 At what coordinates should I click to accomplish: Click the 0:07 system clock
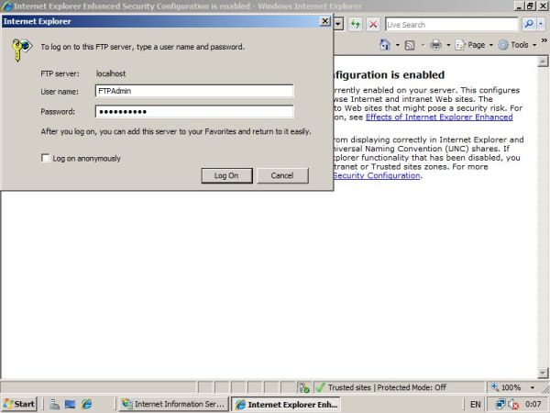533,404
